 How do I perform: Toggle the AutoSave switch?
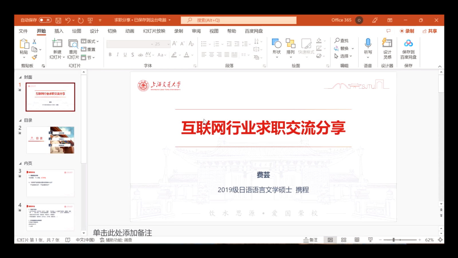click(x=45, y=20)
